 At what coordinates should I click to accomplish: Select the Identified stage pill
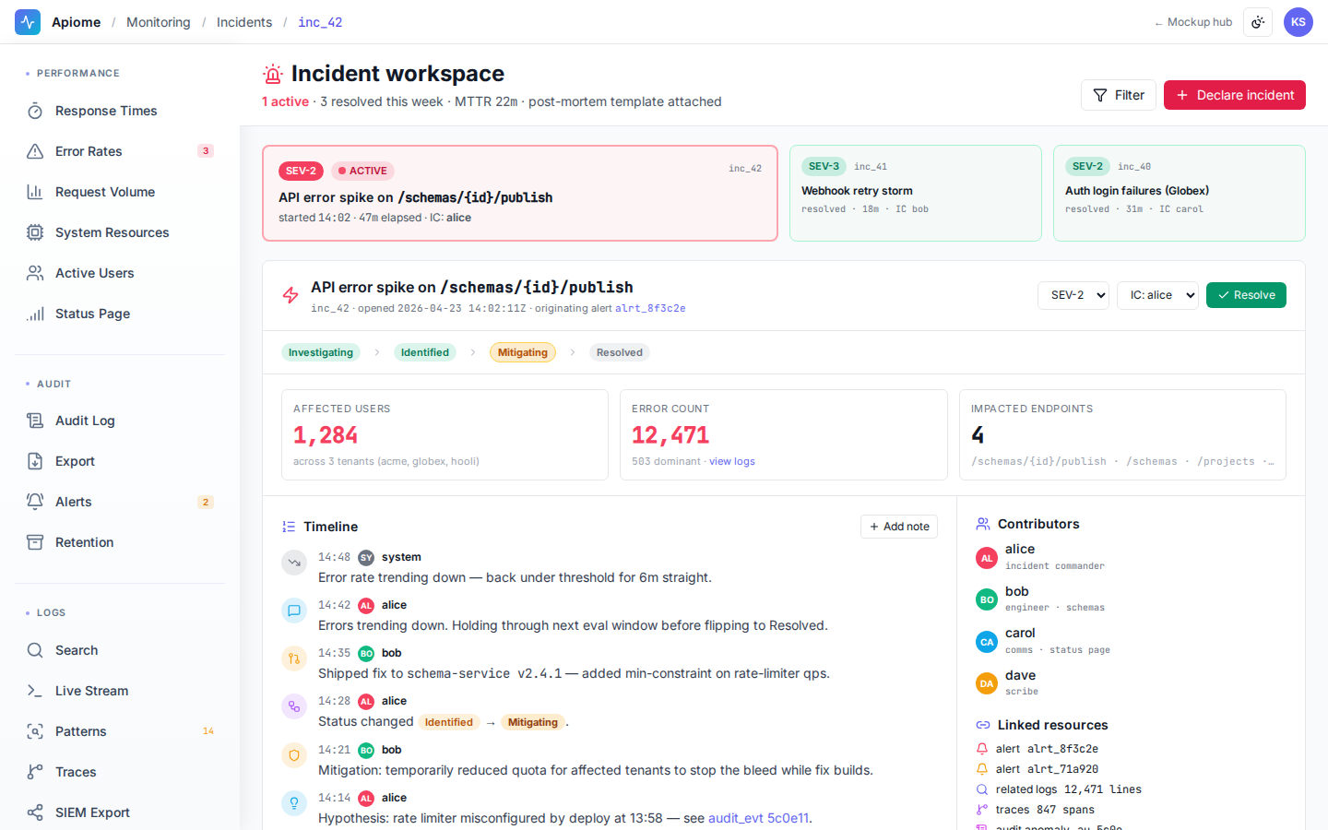point(425,352)
